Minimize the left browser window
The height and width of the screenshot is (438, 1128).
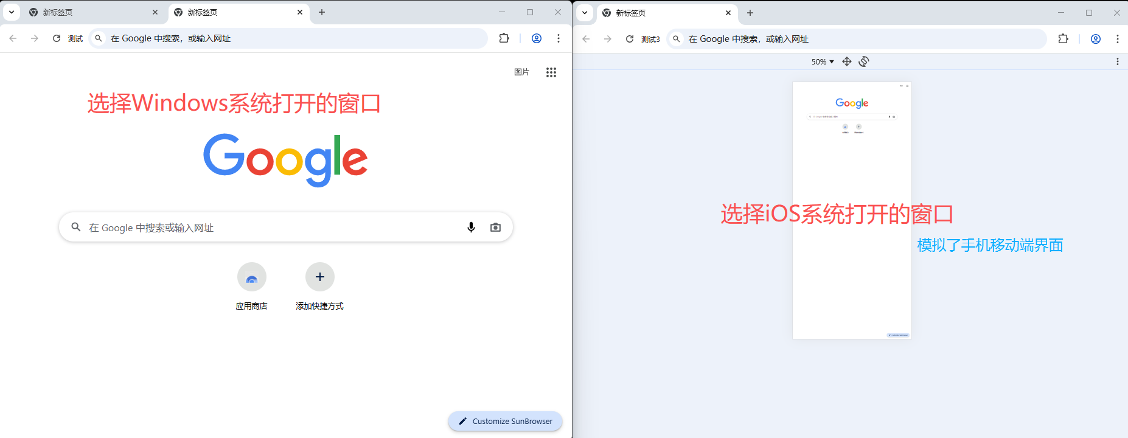[x=502, y=12]
